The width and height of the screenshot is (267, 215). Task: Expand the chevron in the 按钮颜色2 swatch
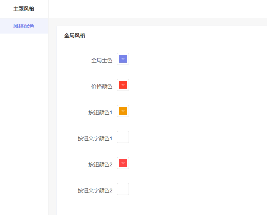(123, 163)
